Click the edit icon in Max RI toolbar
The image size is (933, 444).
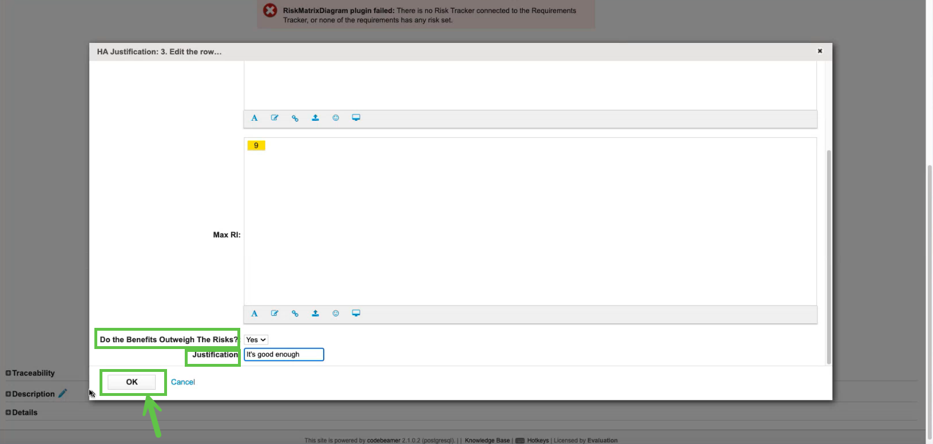click(x=275, y=314)
